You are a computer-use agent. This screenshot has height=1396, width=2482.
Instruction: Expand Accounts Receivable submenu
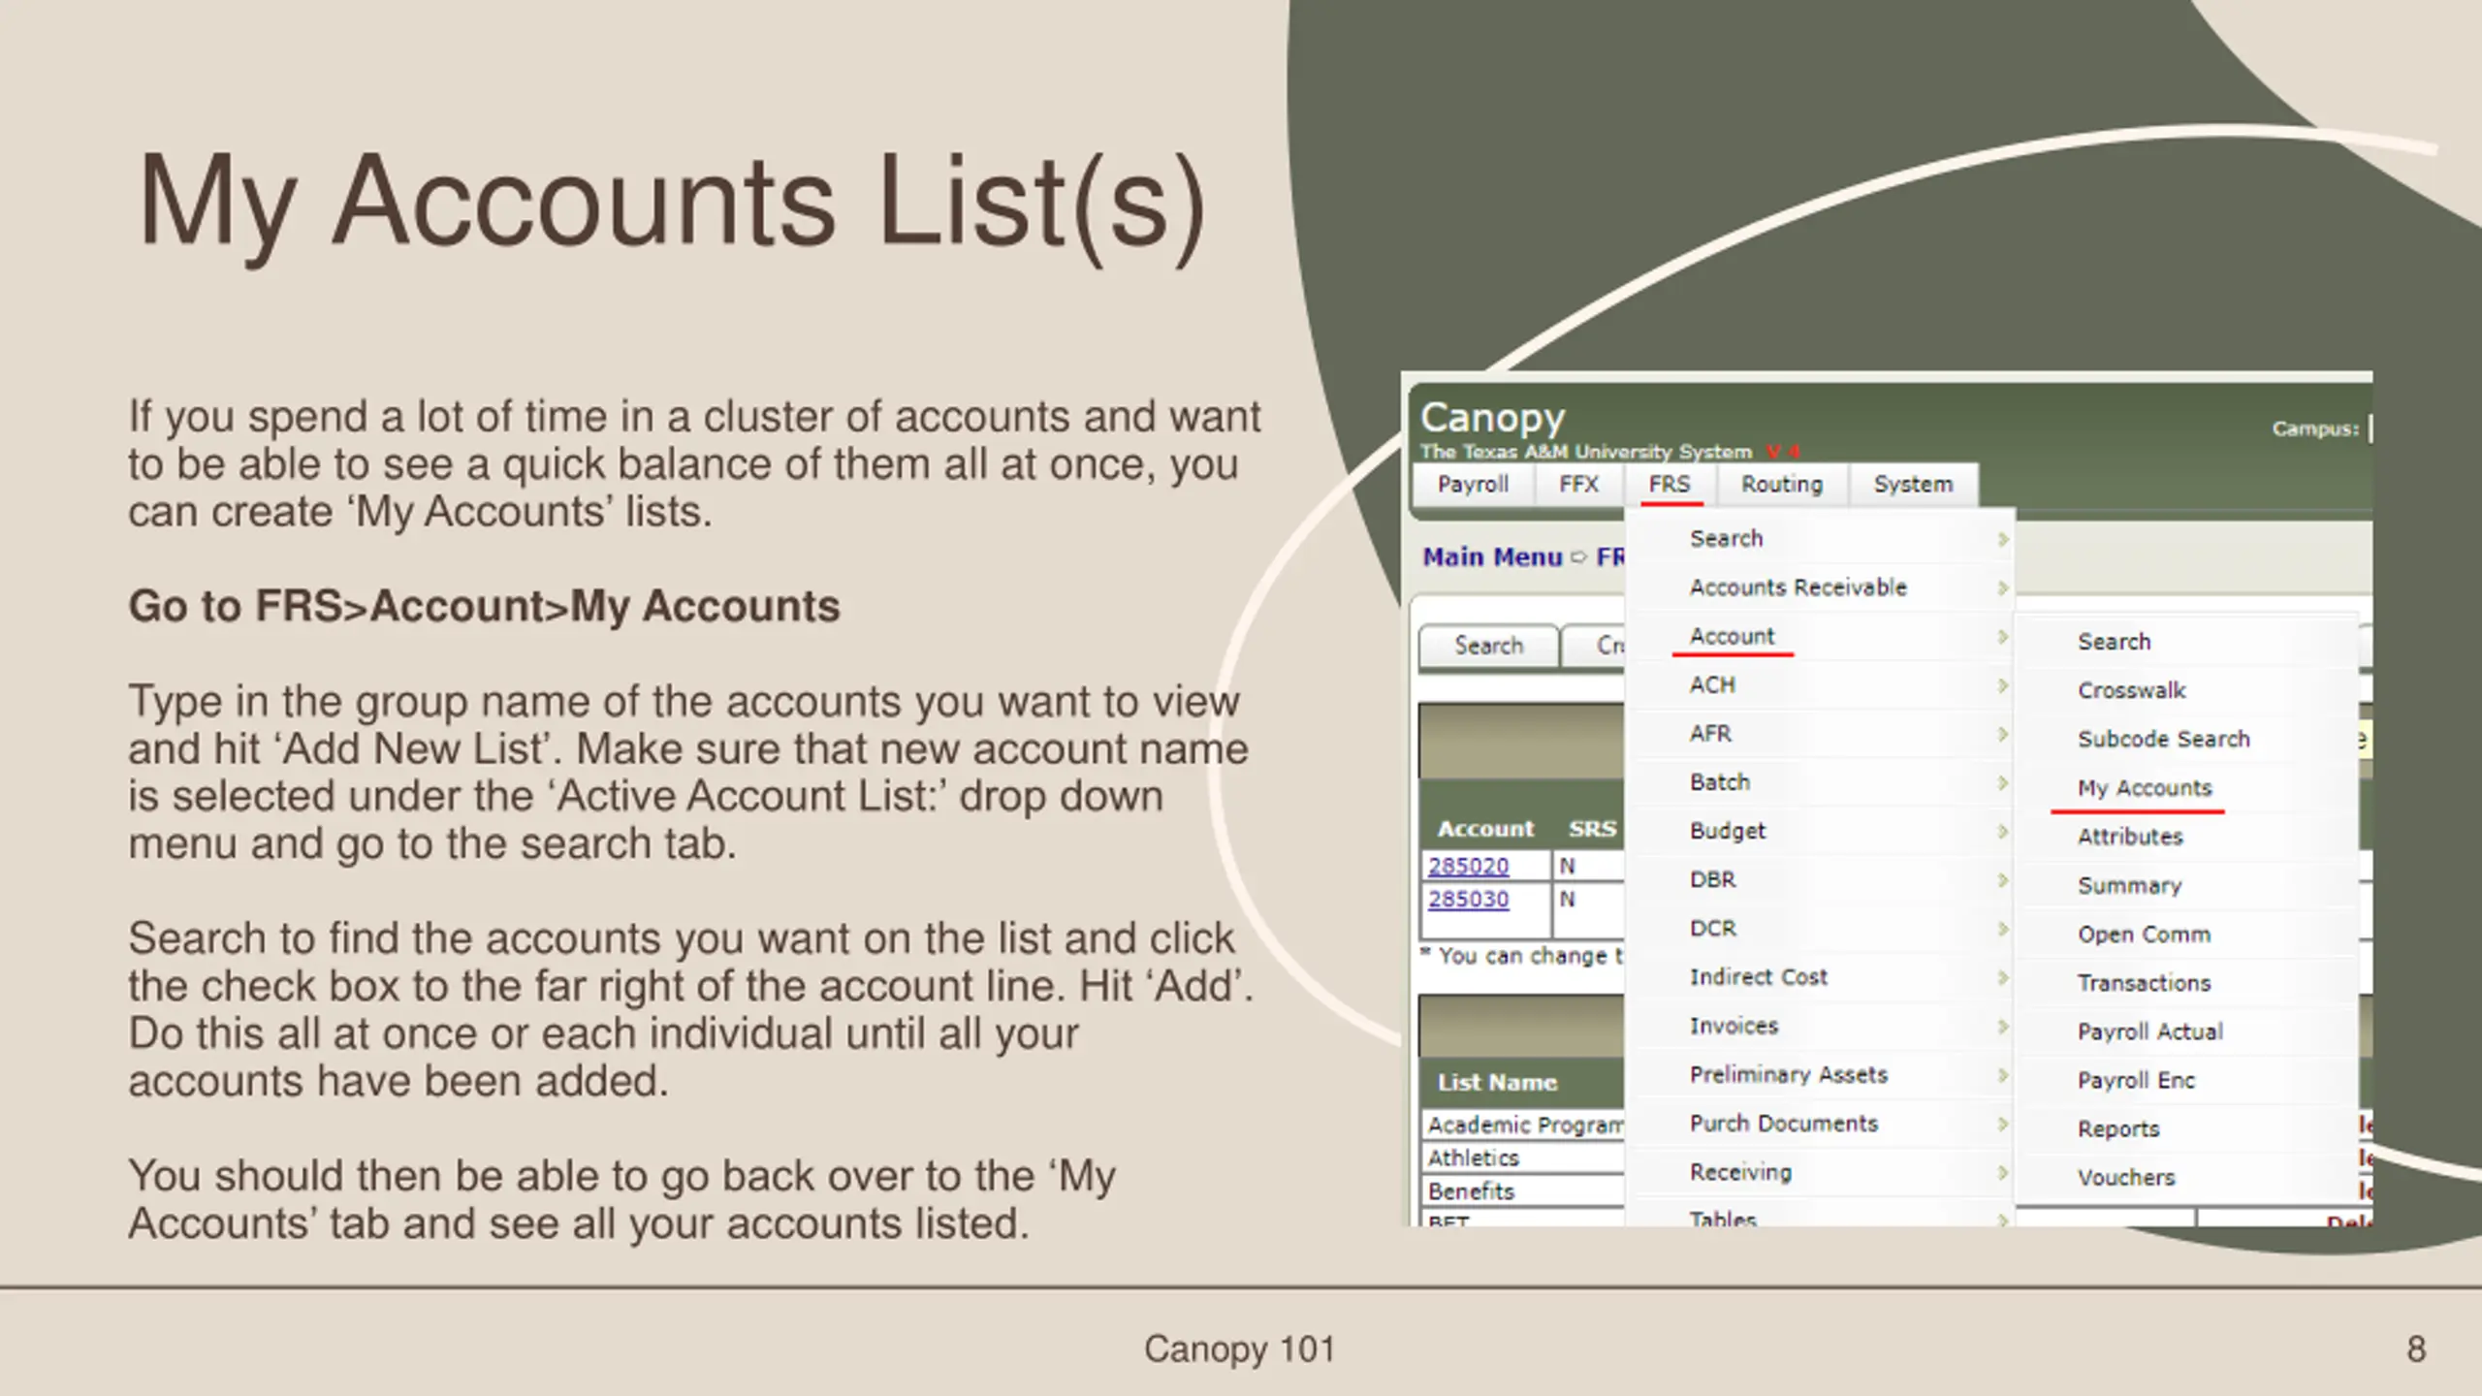coord(1821,587)
